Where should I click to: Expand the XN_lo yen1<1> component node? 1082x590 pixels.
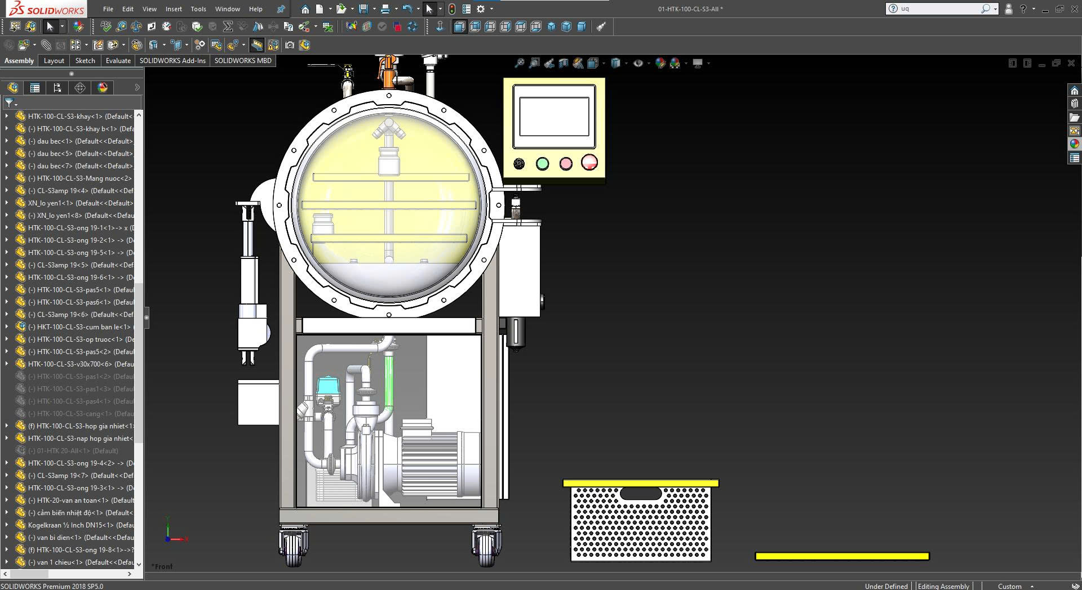click(7, 203)
